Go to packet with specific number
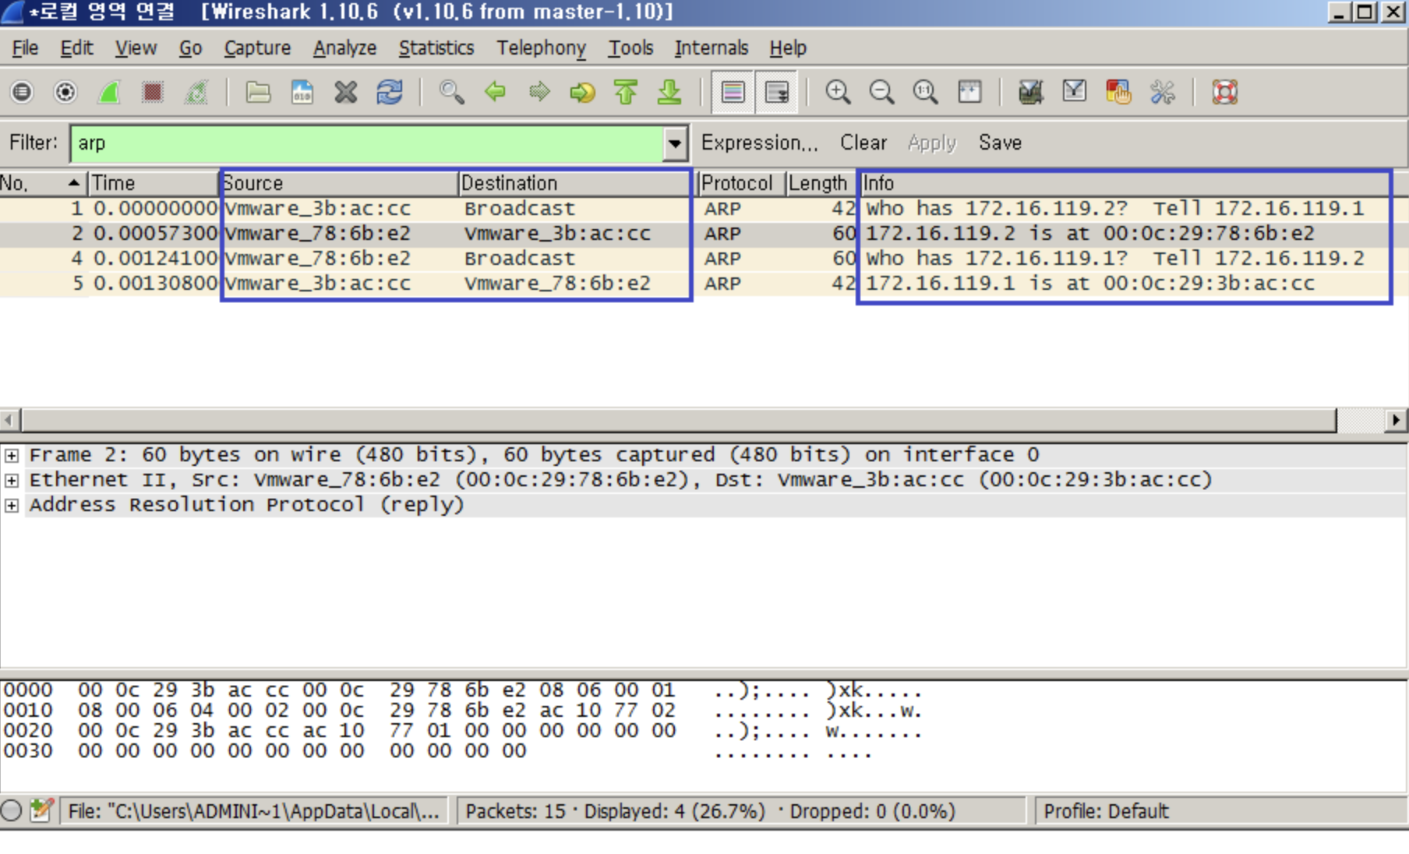1409x854 pixels. tap(582, 92)
